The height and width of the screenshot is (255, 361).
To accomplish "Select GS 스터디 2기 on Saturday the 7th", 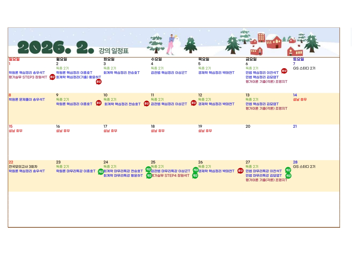I will pos(304,68).
